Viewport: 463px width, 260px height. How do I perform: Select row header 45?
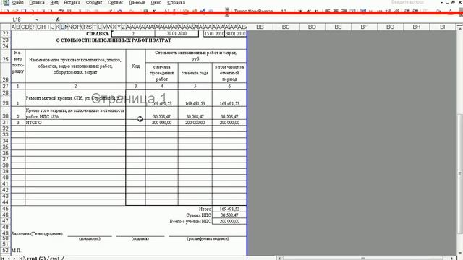pyautogui.click(x=5, y=209)
